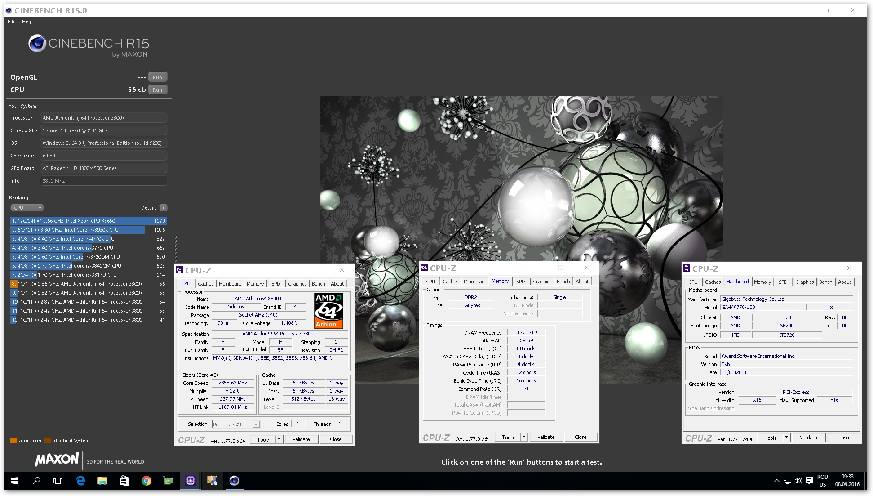Click CPU-Z title icon in Memory window

(x=424, y=268)
